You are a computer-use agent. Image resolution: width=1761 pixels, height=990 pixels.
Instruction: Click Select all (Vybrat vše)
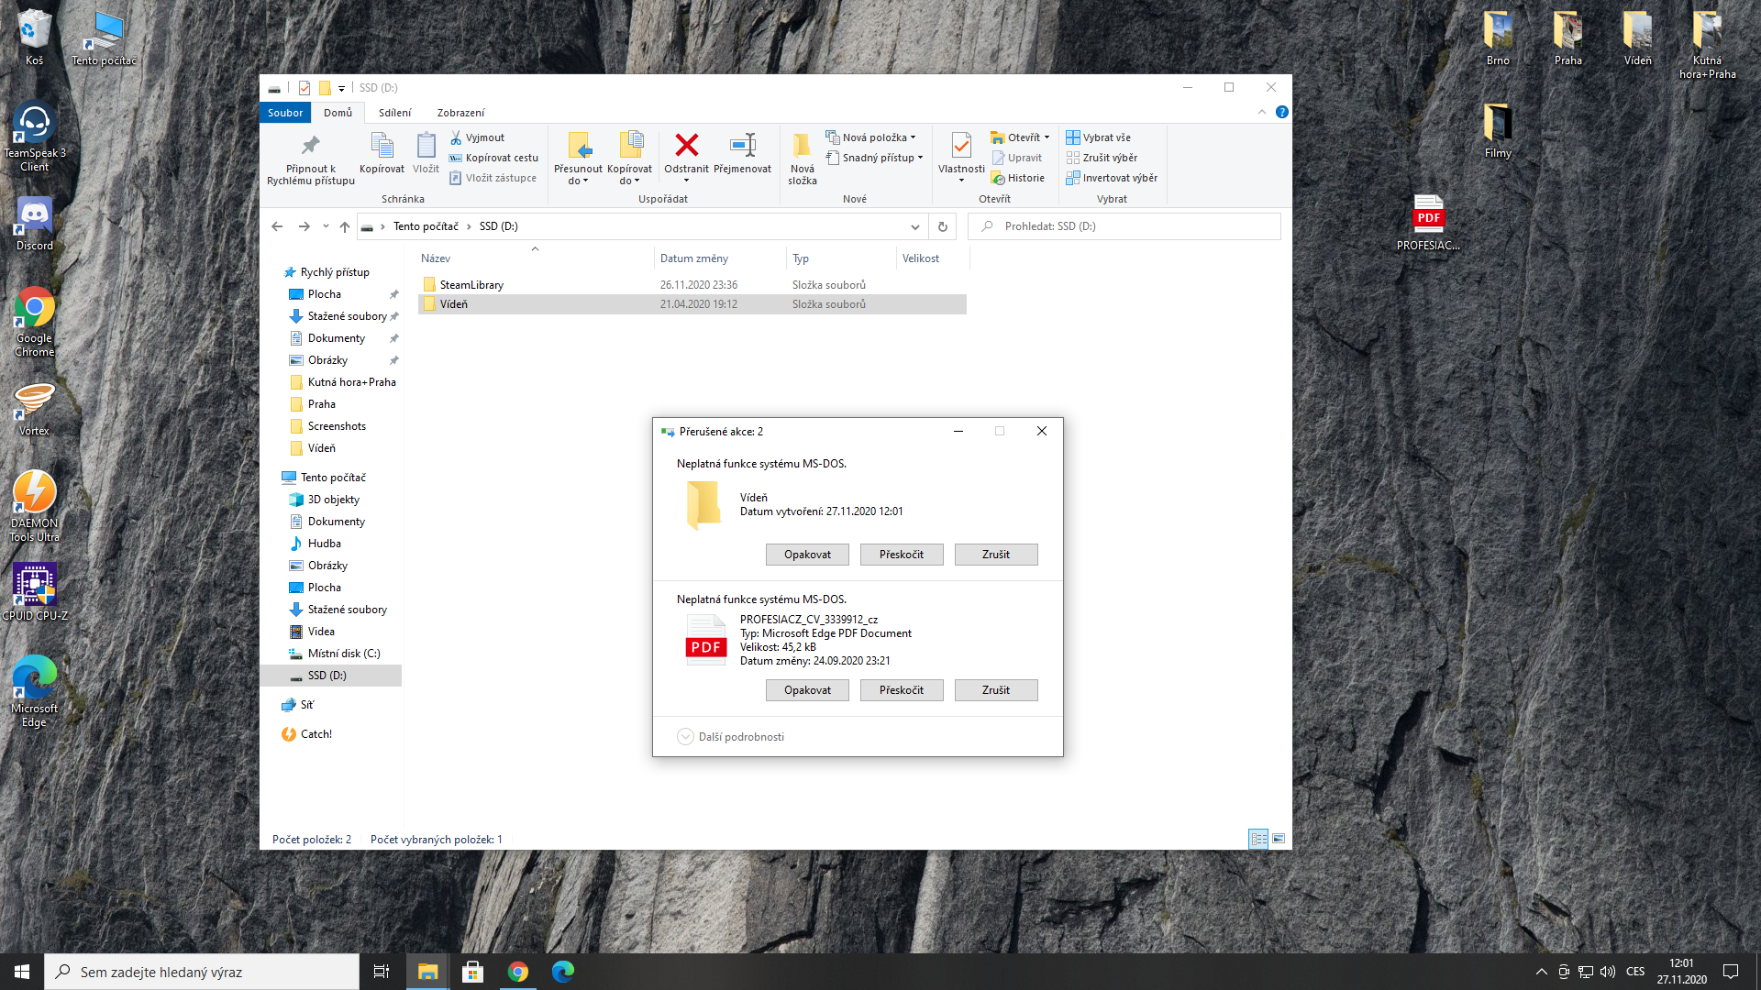[x=1099, y=137]
